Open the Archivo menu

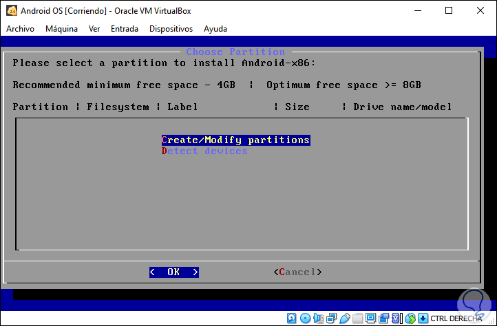click(x=20, y=29)
